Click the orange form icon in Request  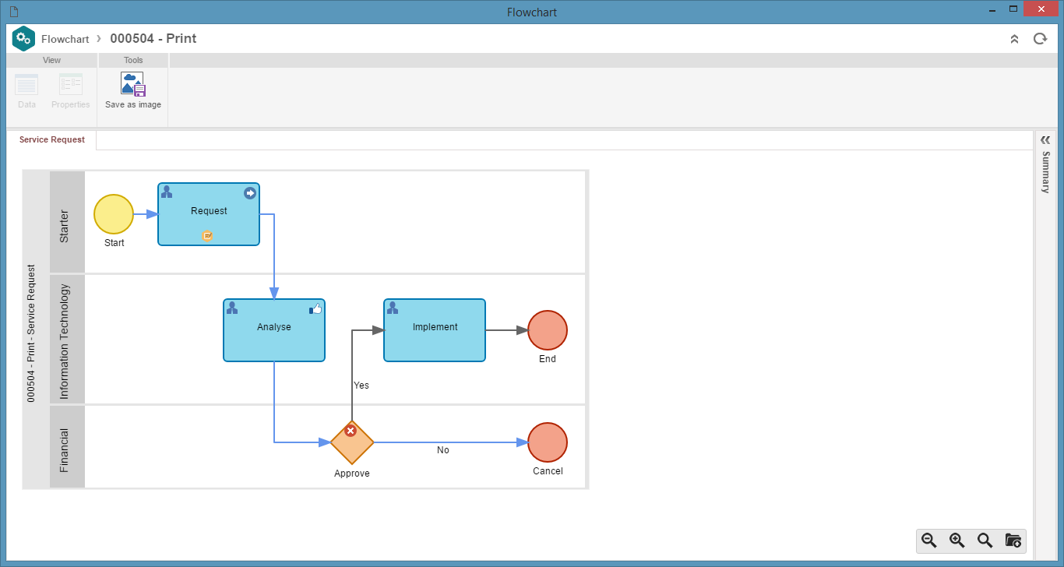(207, 235)
